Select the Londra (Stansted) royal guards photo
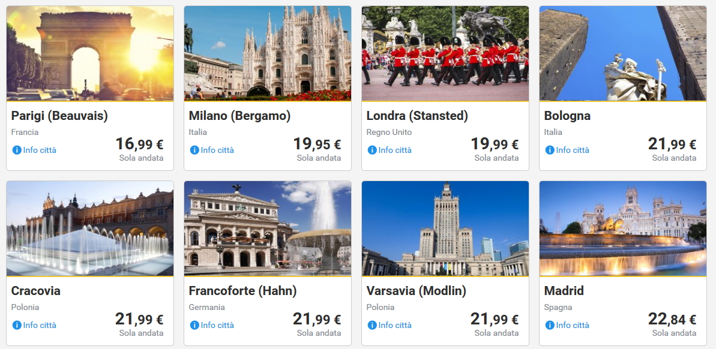 445,53
